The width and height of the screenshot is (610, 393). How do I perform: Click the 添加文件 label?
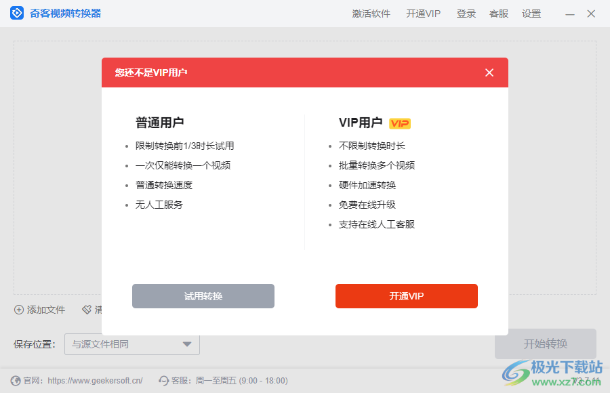point(46,310)
